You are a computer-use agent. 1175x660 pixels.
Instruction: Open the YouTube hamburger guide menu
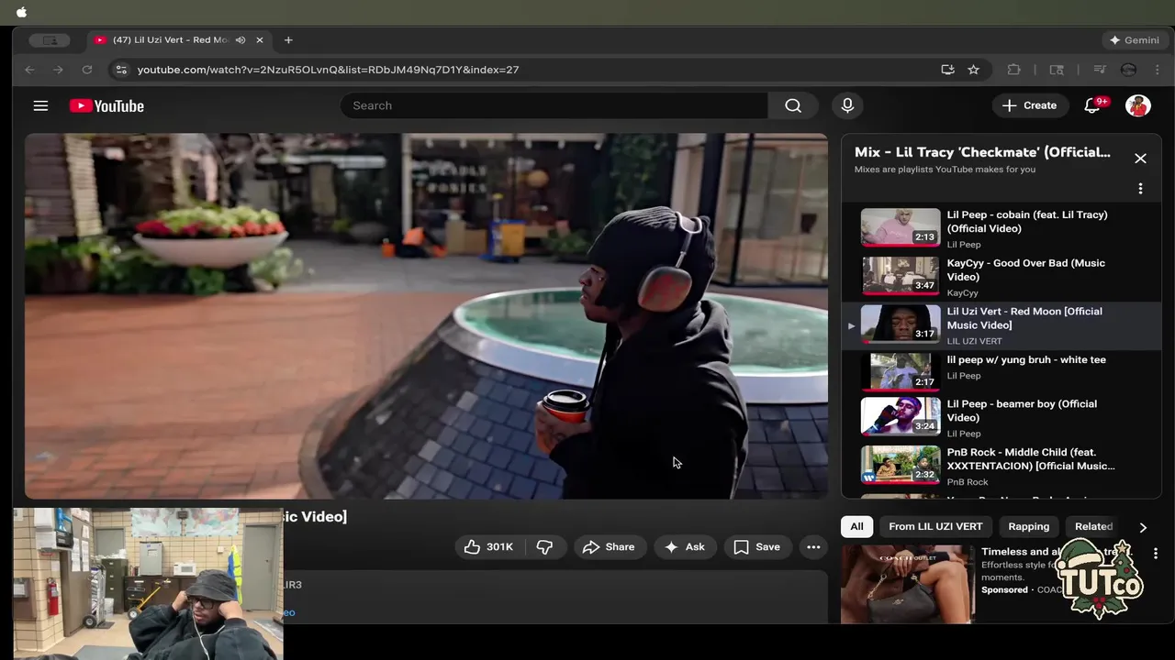pyautogui.click(x=40, y=105)
